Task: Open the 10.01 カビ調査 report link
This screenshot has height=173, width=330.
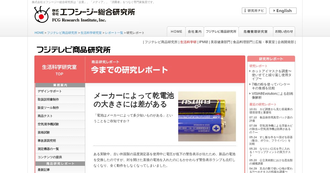Action: [x=271, y=111]
